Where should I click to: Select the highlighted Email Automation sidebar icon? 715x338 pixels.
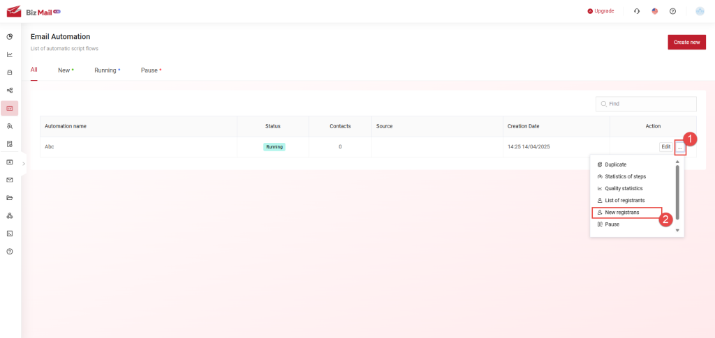point(10,108)
